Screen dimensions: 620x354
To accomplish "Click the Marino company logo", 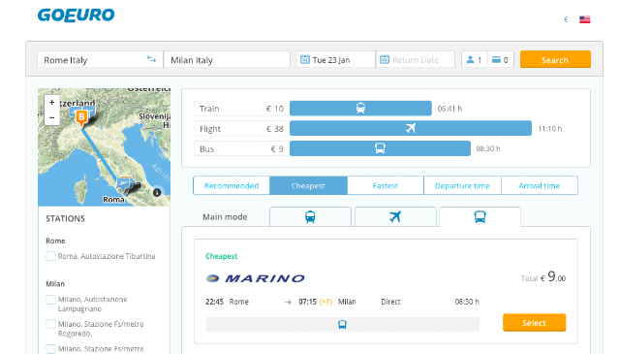I will [256, 278].
